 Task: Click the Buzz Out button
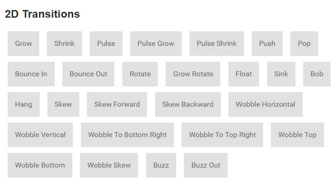[x=206, y=165]
